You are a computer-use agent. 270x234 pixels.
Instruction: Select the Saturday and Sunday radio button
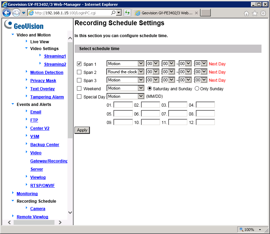coord(149,89)
